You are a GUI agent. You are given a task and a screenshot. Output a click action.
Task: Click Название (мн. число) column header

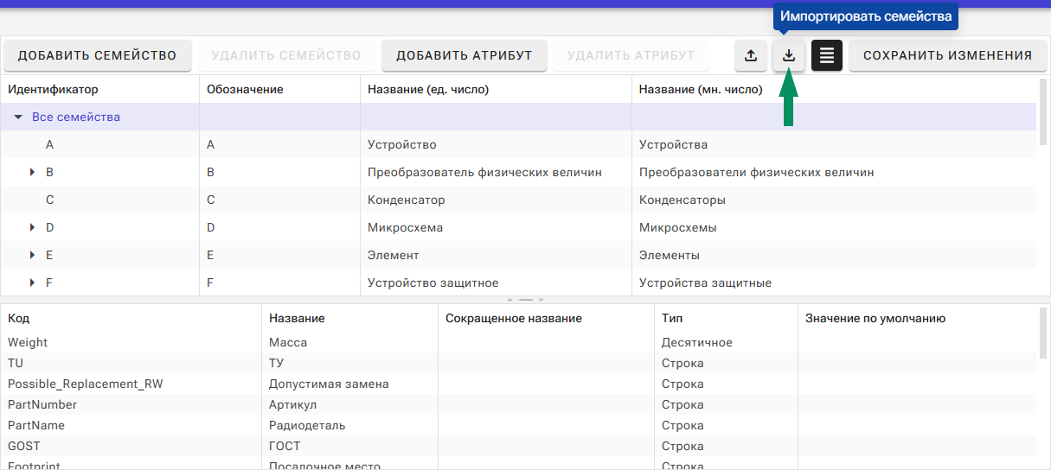click(834, 89)
